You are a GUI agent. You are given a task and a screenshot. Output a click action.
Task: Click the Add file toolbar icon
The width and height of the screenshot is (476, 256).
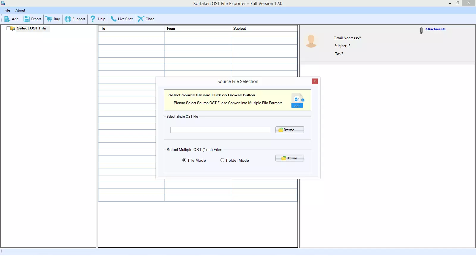point(7,19)
